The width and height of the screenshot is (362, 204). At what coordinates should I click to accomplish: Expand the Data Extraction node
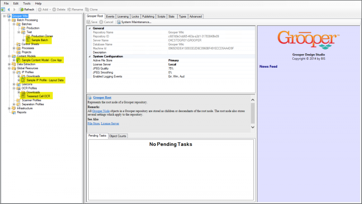[x=9, y=64]
